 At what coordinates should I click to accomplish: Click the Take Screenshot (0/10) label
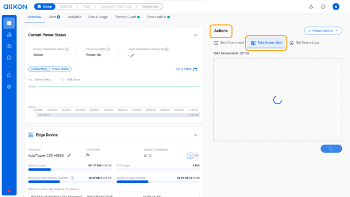click(231, 53)
